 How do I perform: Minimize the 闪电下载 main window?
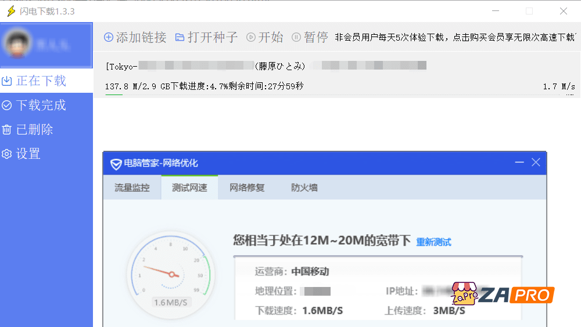496,11
